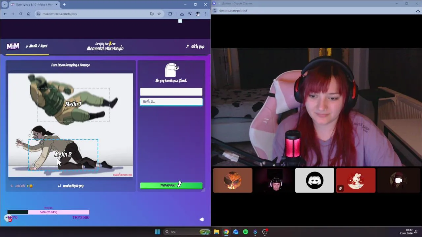The width and height of the screenshot is (422, 237).
Task: Click the donation goal progress bar
Action: 48,212
